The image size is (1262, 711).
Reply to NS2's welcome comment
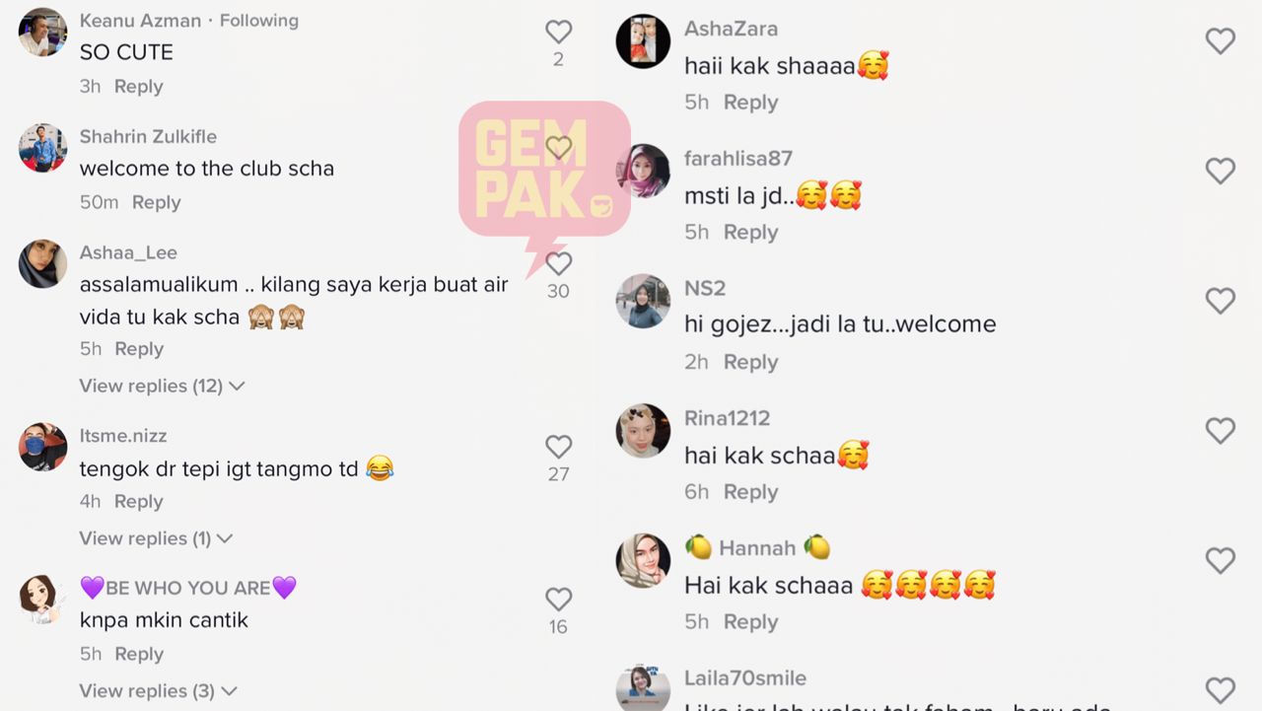pyautogui.click(x=750, y=362)
